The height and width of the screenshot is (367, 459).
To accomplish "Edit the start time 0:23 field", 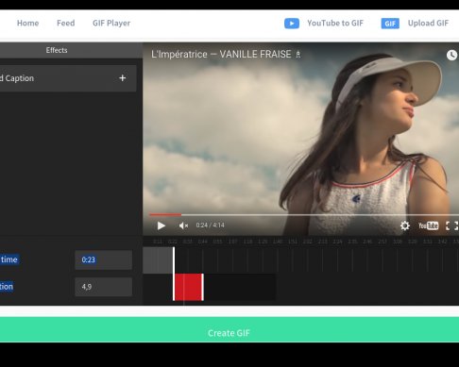I will [x=103, y=259].
